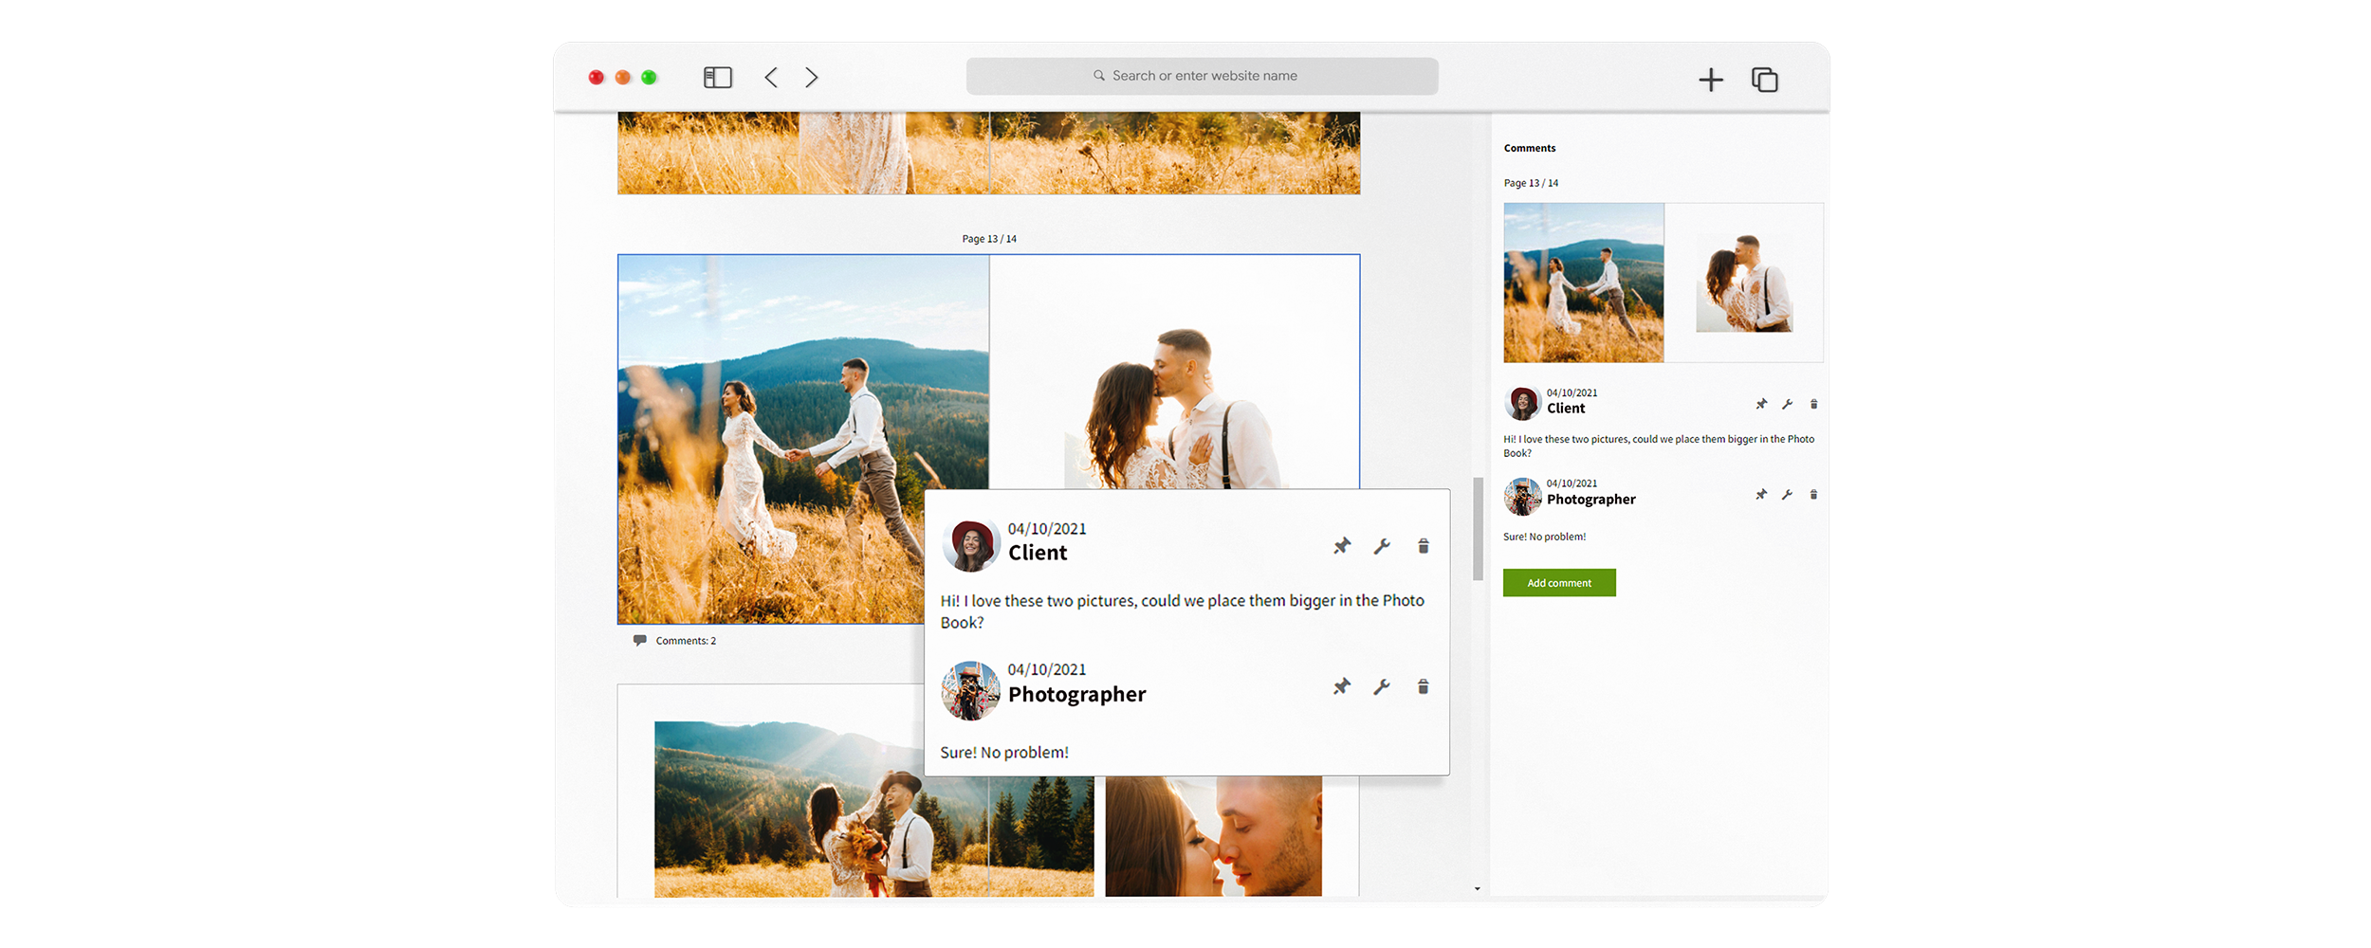Viewport: 2371px width, 948px height.
Task: Pin the Photographer's popup comment
Action: 1342,686
